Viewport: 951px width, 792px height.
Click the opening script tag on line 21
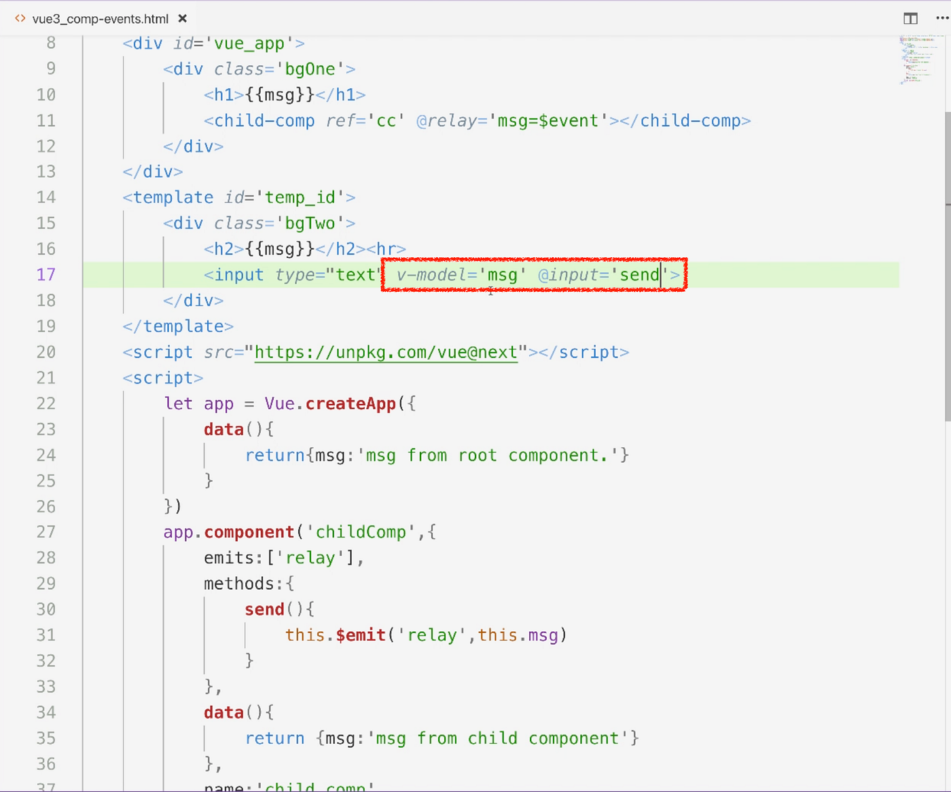point(163,378)
